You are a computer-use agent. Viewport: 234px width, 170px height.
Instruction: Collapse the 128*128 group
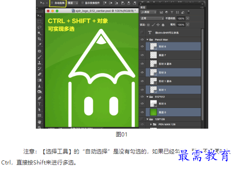(x=148, y=119)
